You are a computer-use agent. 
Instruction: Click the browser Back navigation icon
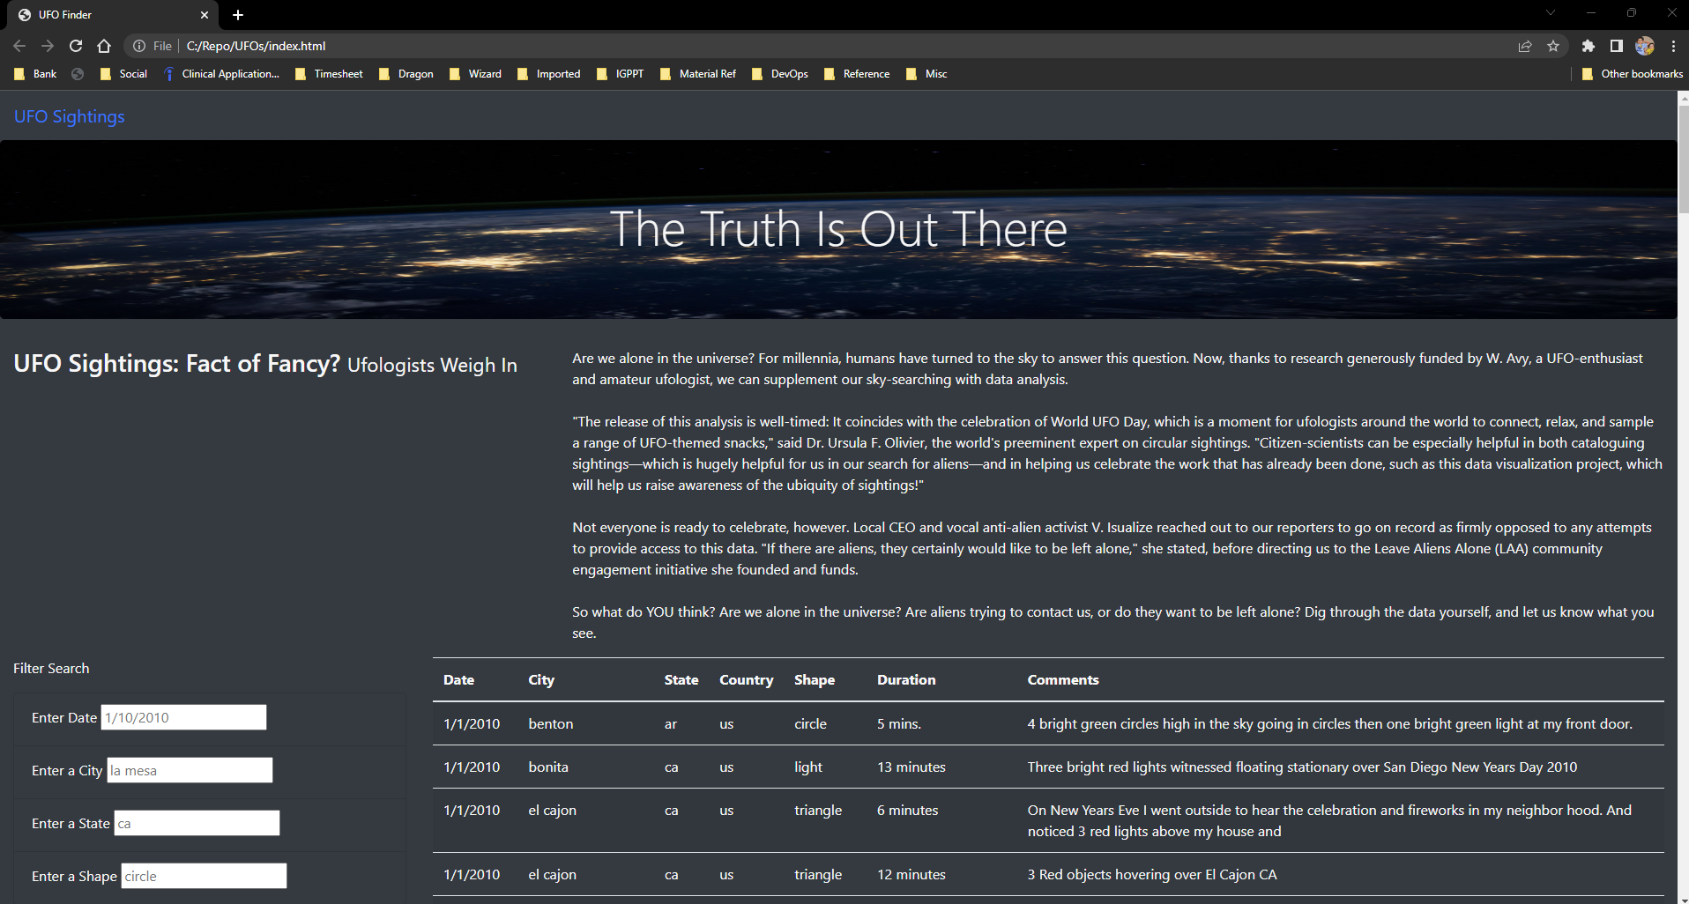click(19, 46)
